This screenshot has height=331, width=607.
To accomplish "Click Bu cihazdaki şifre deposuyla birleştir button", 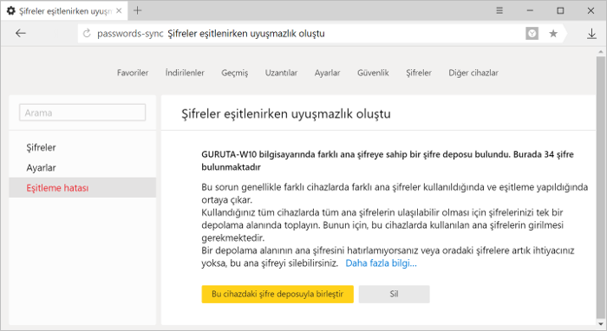I will point(277,294).
